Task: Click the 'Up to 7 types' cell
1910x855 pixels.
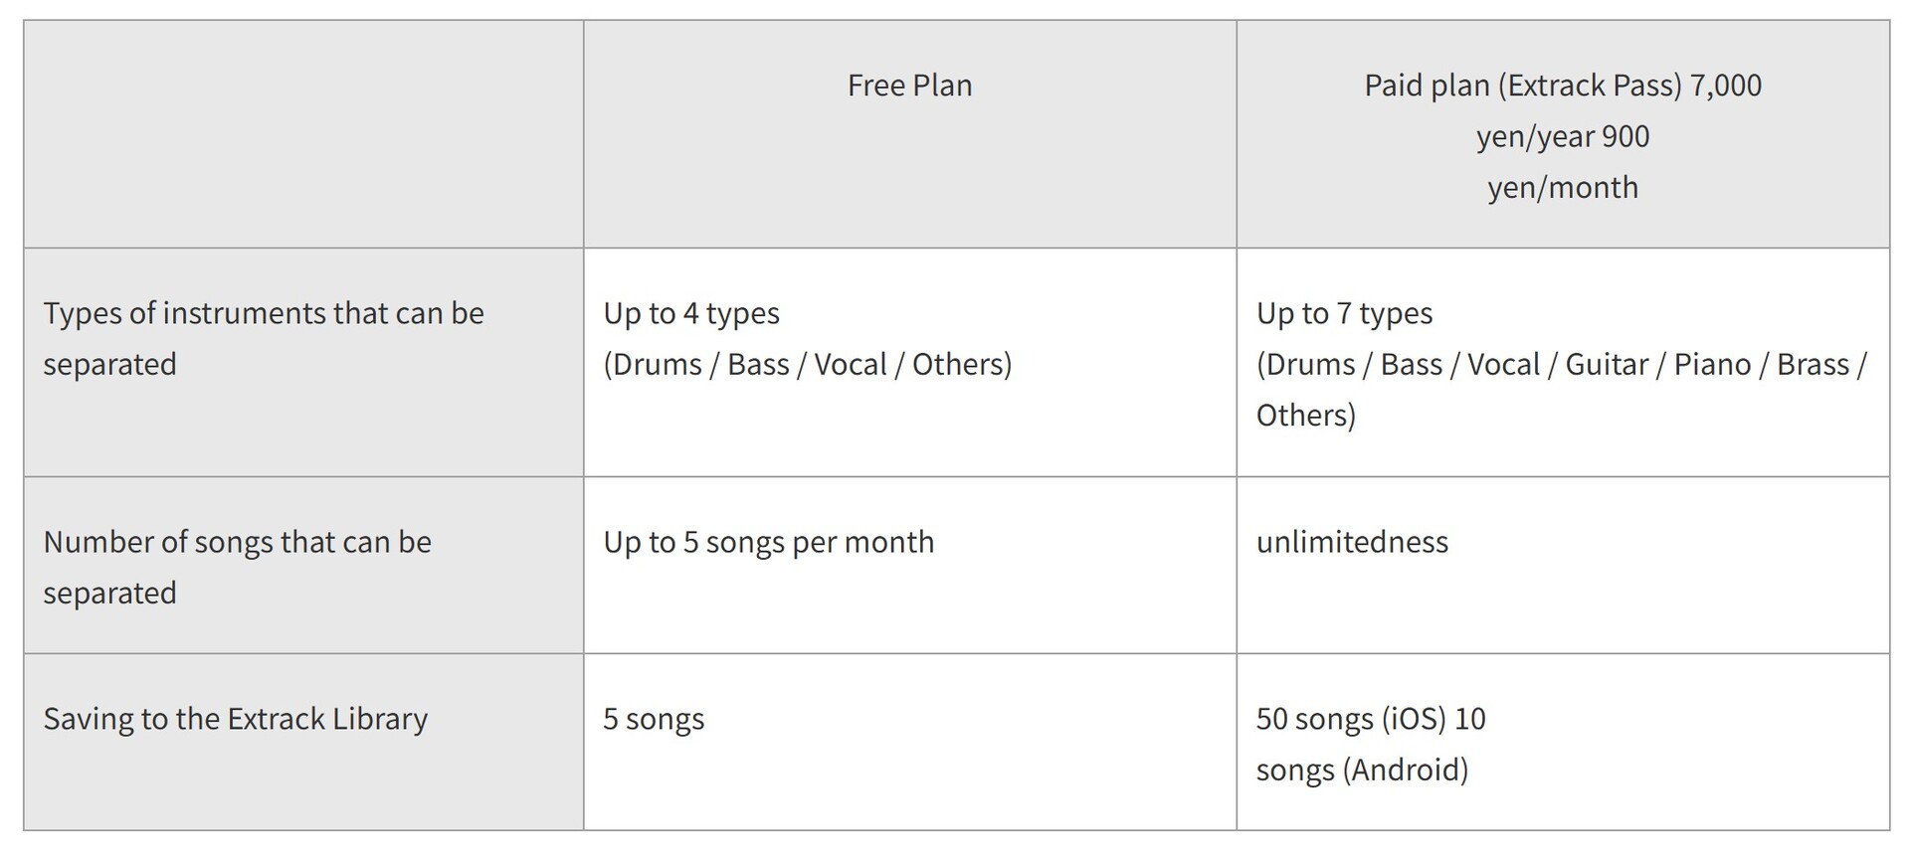Action: pos(1562,362)
